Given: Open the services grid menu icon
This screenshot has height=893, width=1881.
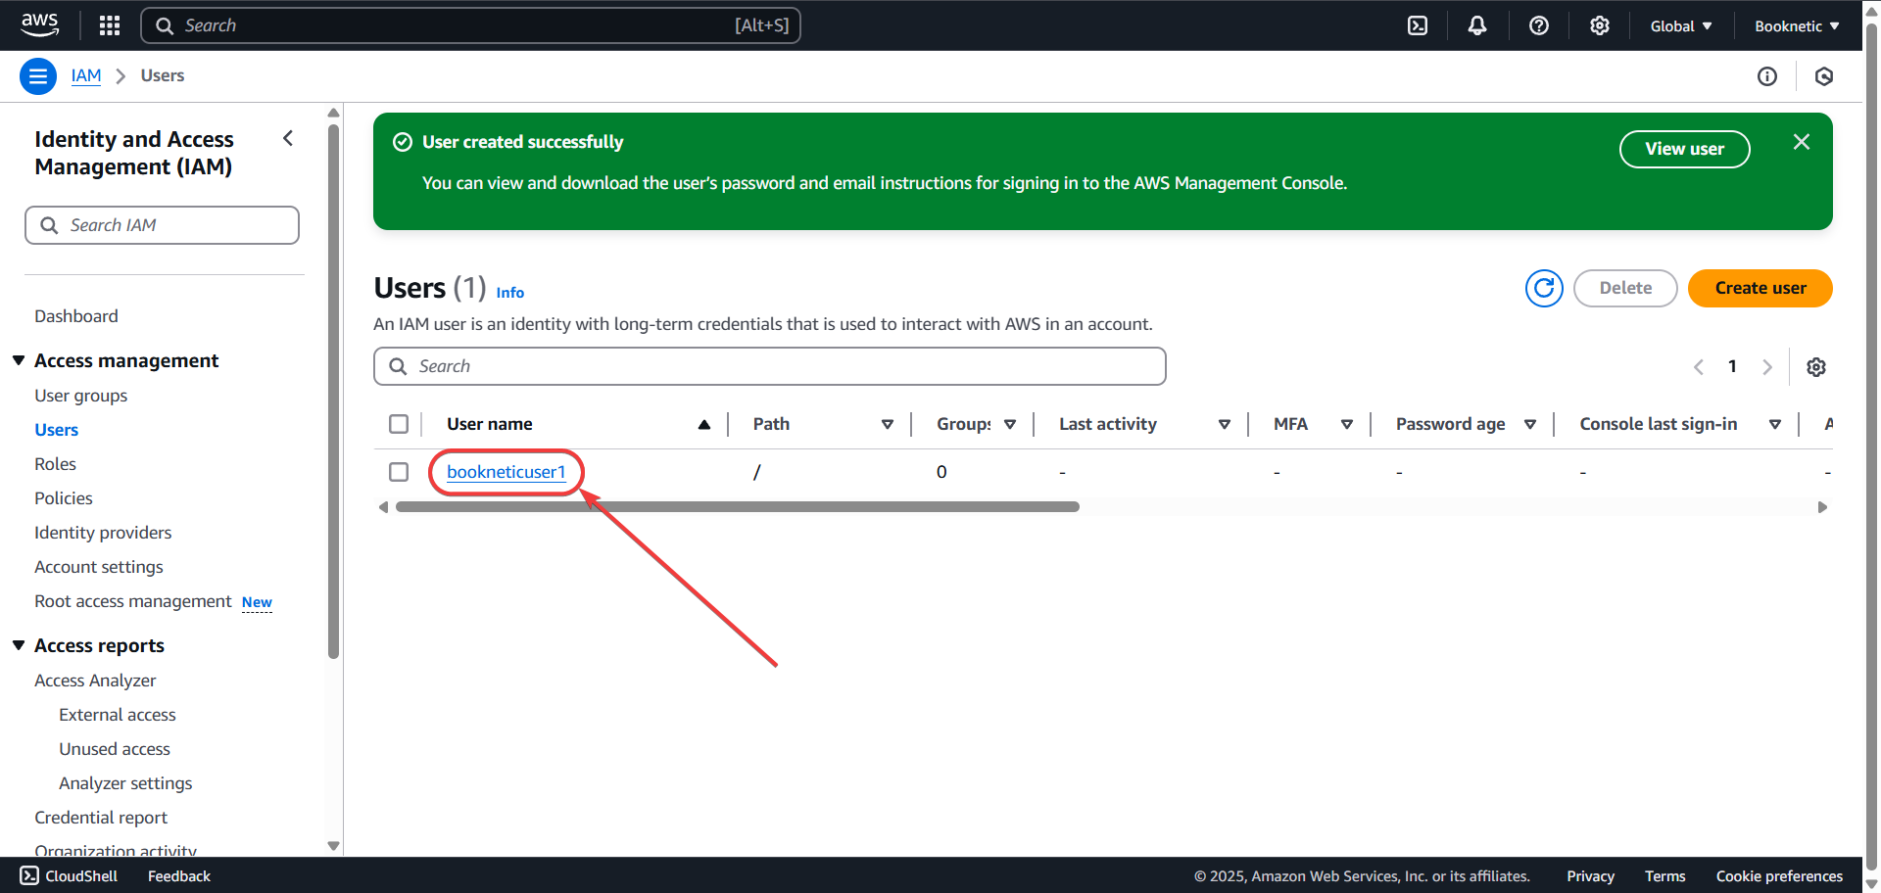Looking at the screenshot, I should pyautogui.click(x=110, y=25).
